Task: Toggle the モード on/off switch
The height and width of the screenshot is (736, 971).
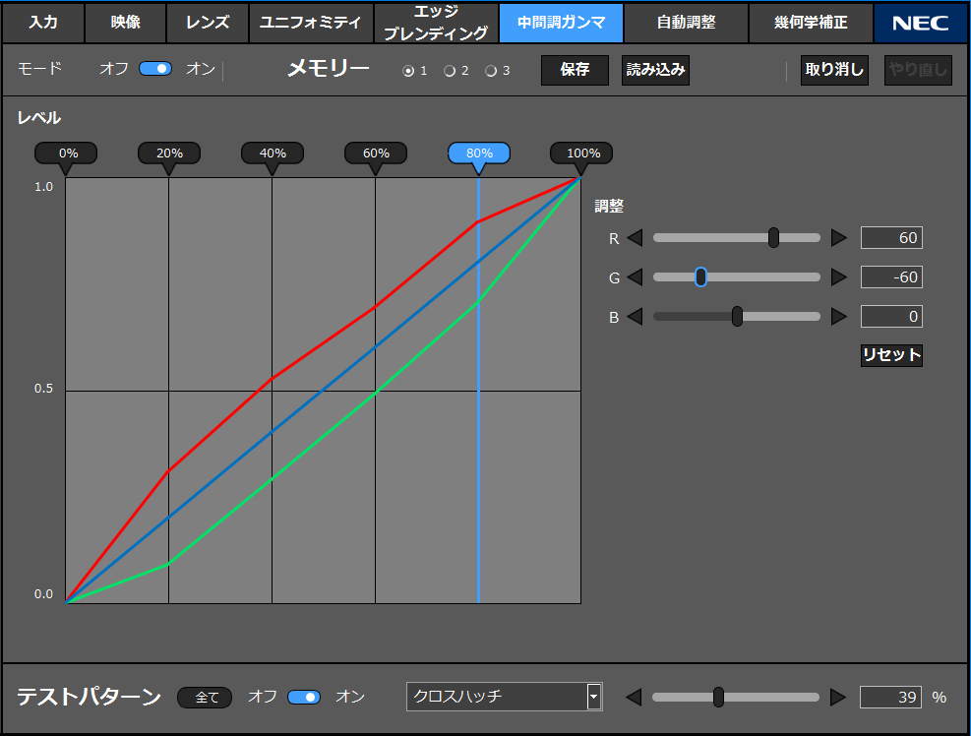Action: (x=155, y=69)
